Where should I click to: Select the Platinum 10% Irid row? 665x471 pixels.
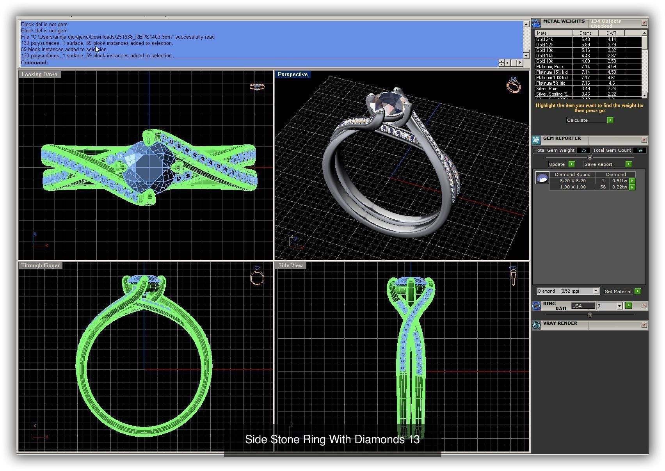(x=588, y=78)
